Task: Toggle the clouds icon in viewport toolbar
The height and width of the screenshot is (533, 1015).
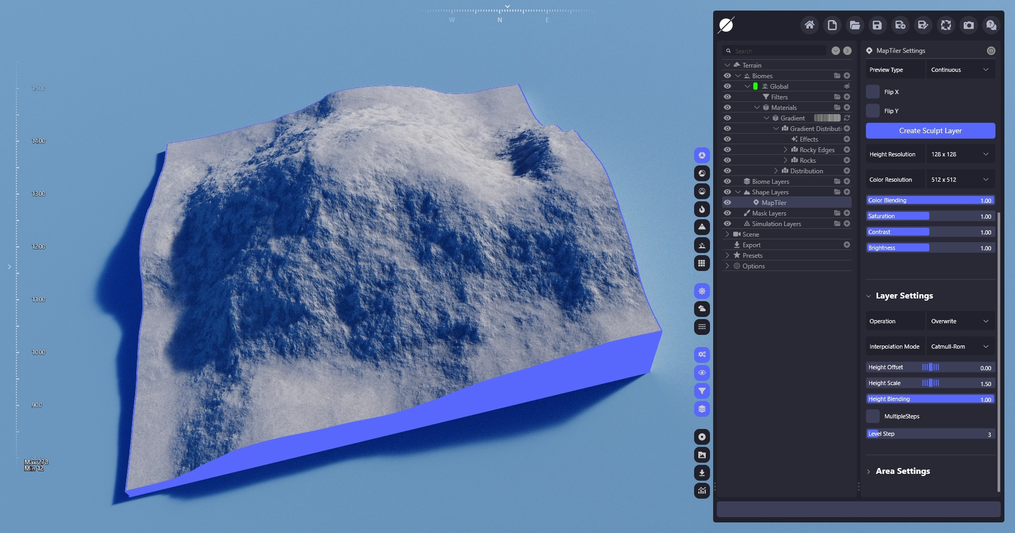Action: [x=702, y=308]
